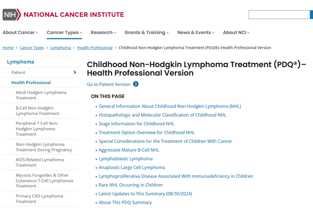
Task: Open the Cancer Types dropdown menu
Action: (x=64, y=33)
